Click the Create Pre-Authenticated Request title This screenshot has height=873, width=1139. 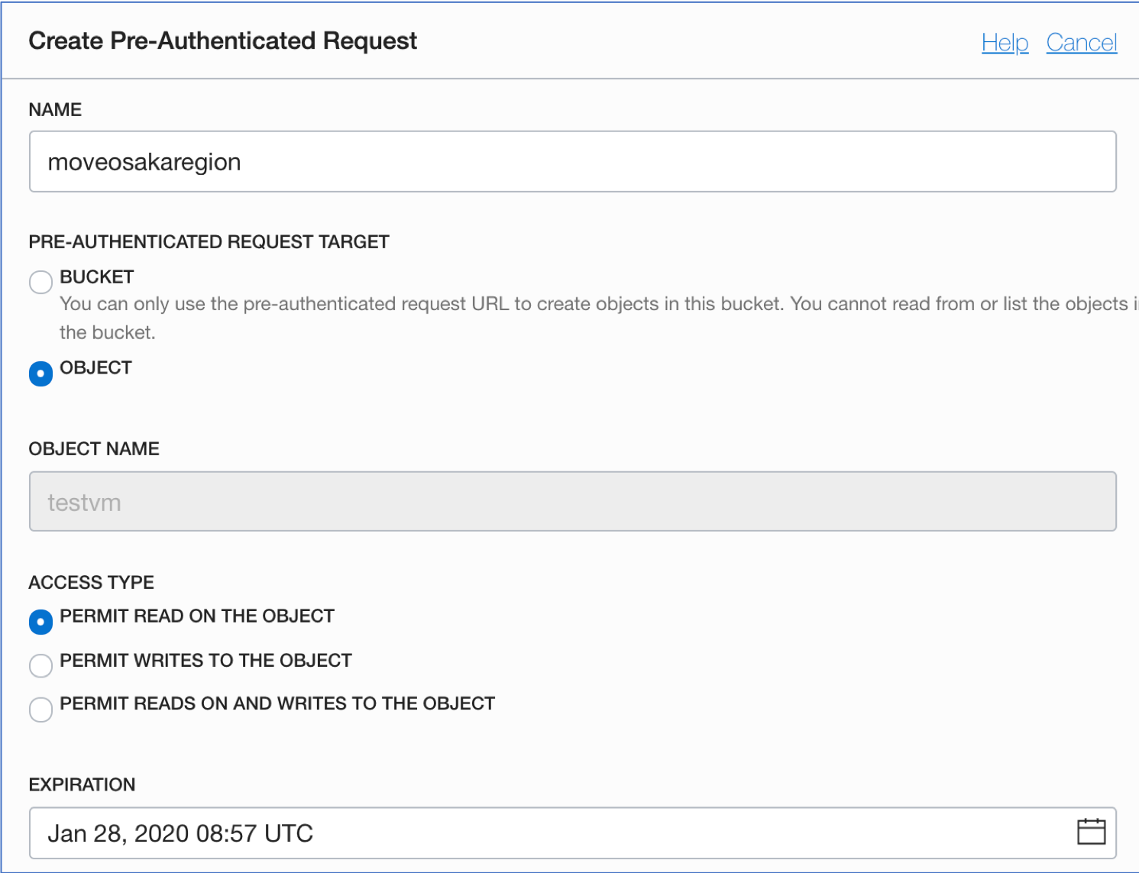pyautogui.click(x=223, y=40)
